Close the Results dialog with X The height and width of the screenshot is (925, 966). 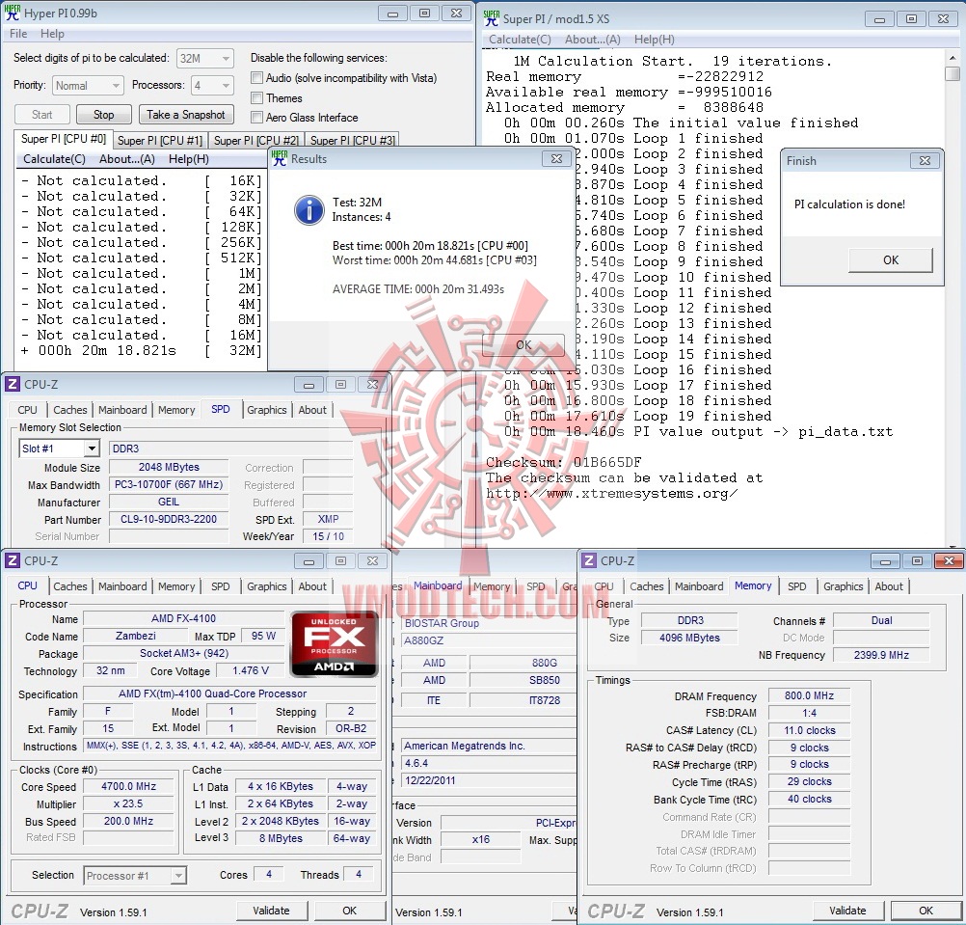click(x=556, y=158)
